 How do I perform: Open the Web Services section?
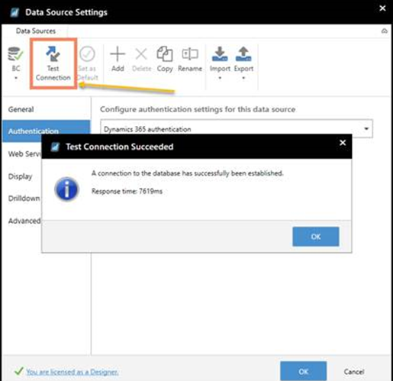click(x=24, y=153)
